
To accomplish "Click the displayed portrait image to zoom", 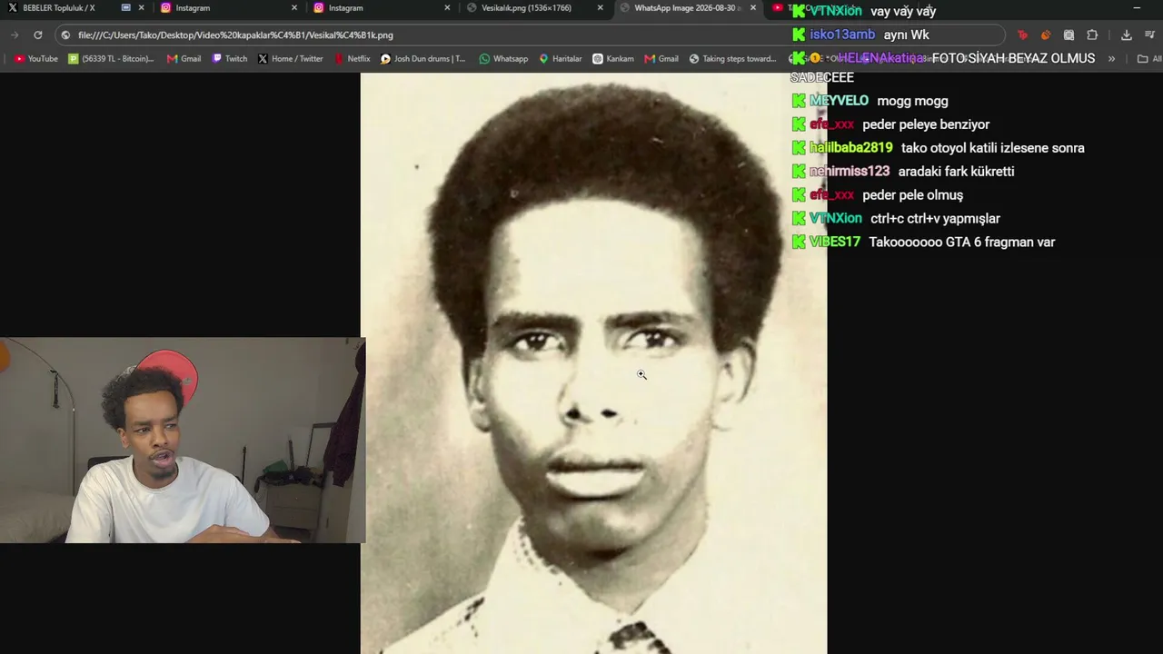I will click(x=593, y=363).
